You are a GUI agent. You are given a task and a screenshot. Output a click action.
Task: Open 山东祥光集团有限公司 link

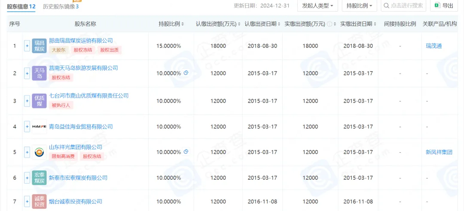[76, 147]
